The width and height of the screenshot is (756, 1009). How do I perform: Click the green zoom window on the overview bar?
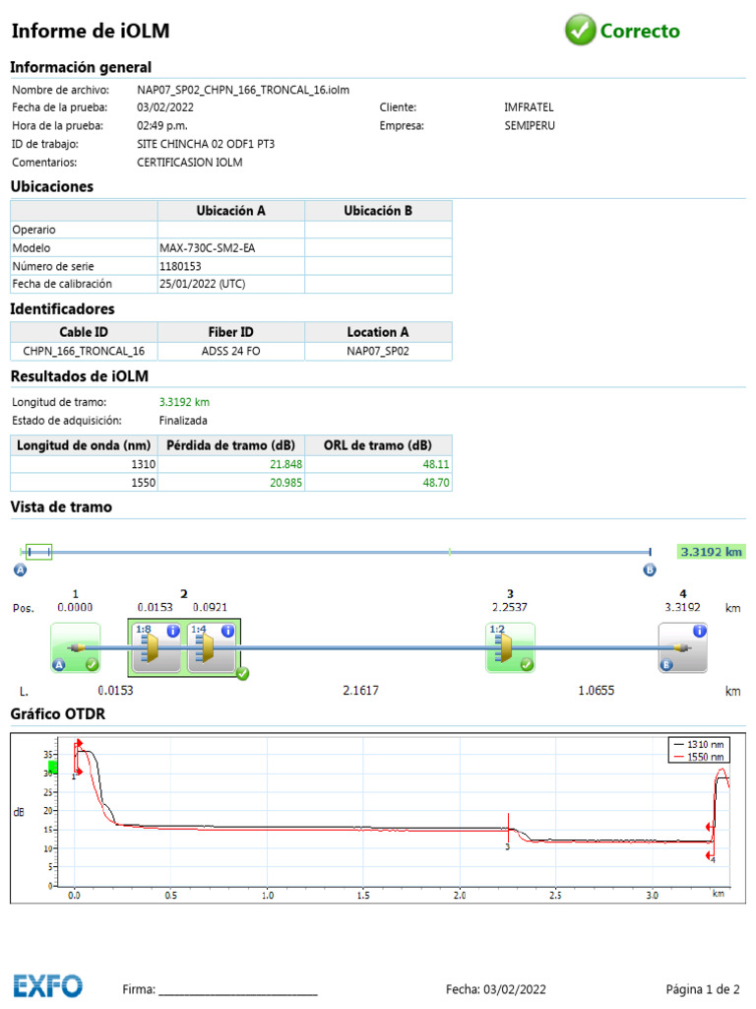point(38,552)
